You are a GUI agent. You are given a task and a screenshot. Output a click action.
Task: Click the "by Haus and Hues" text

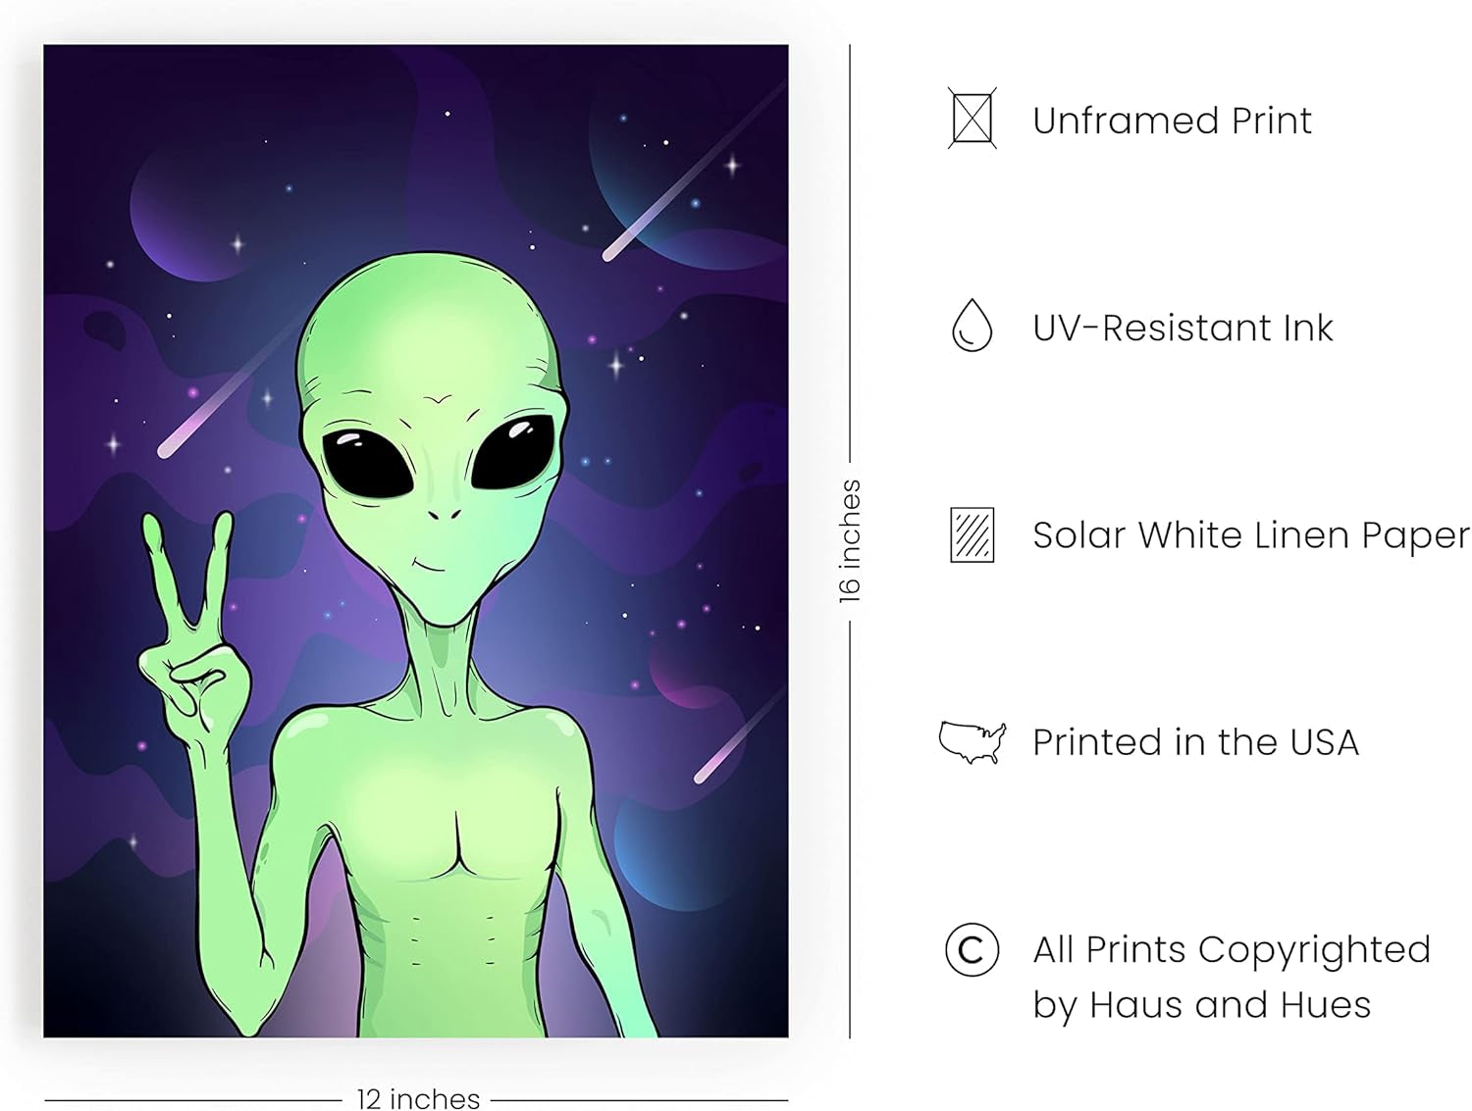1201,1004
